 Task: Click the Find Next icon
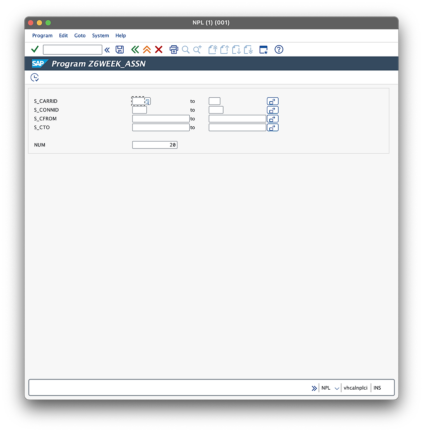pyautogui.click(x=198, y=50)
